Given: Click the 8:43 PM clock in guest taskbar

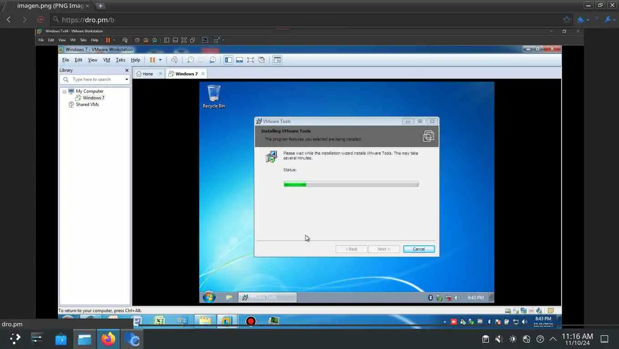Looking at the screenshot, I should [476, 298].
